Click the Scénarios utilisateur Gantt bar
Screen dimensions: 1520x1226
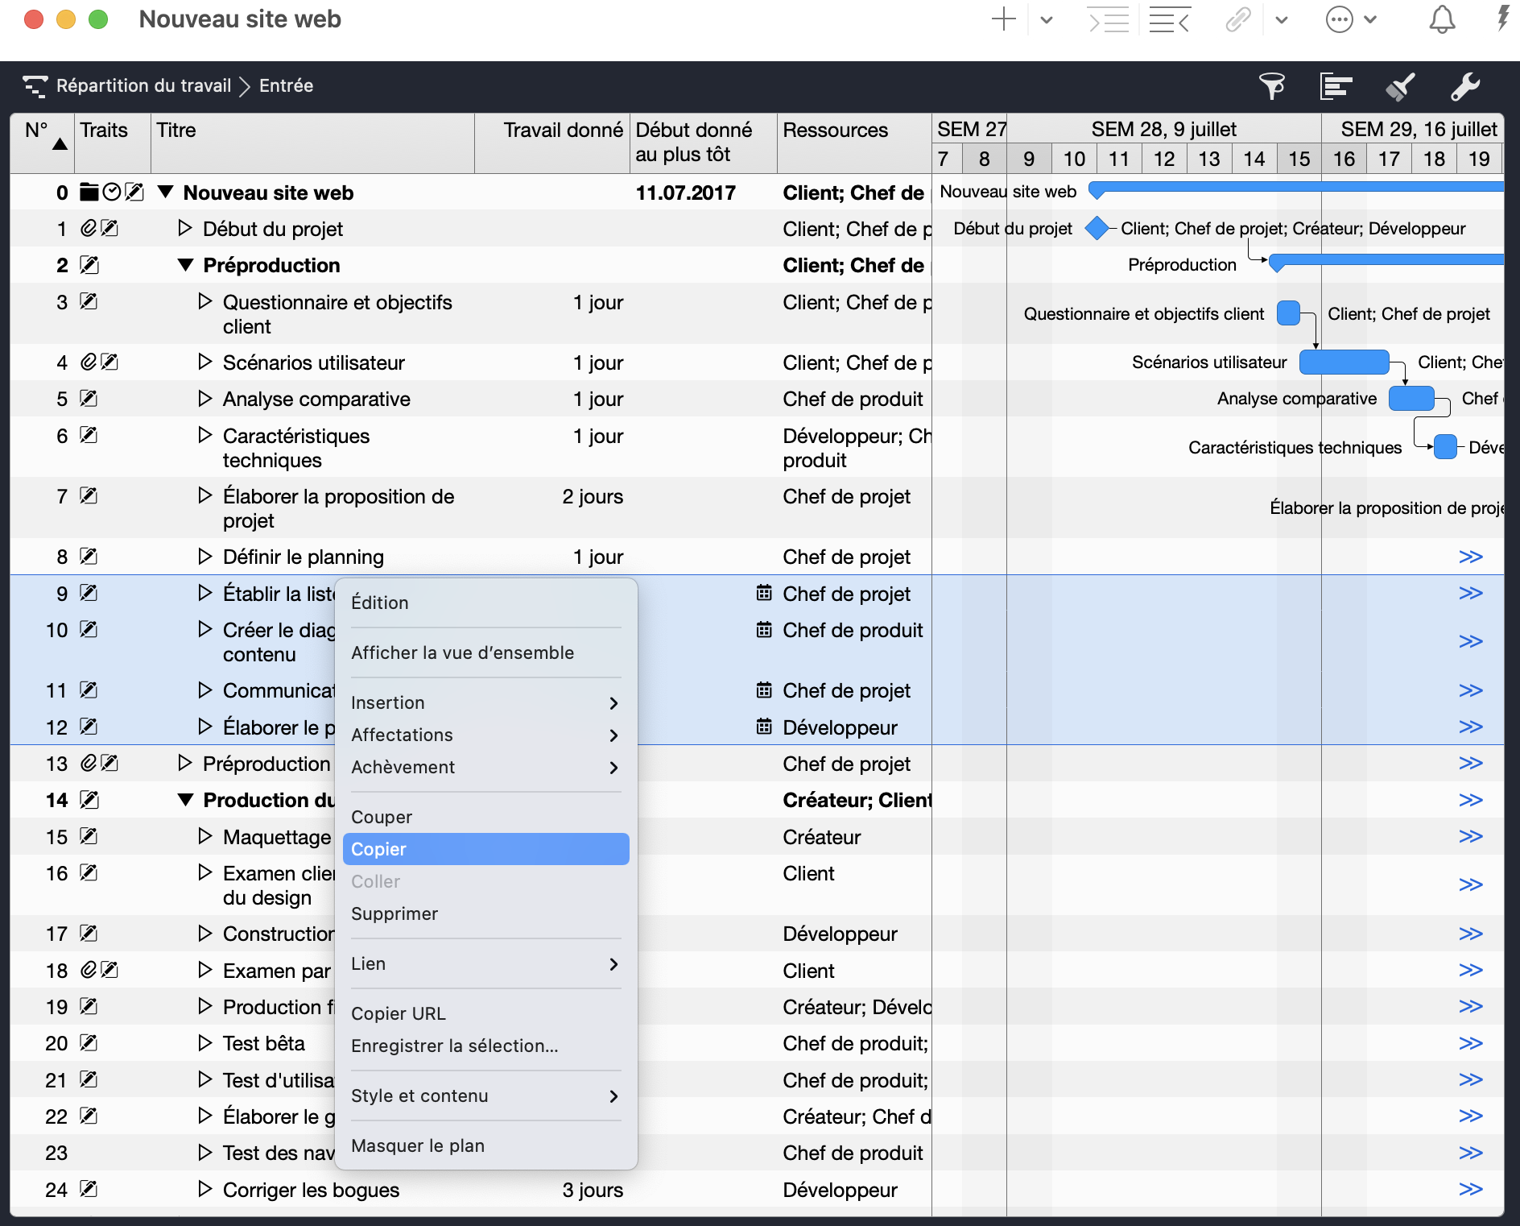coord(1344,362)
